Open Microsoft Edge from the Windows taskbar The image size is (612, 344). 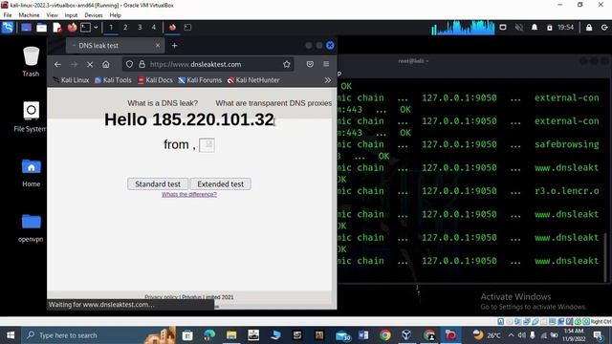pyautogui.click(x=209, y=335)
